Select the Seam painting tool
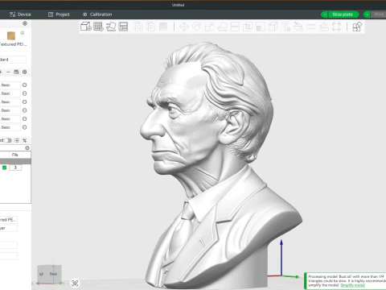The width and height of the screenshot is (386, 290). coord(273,27)
